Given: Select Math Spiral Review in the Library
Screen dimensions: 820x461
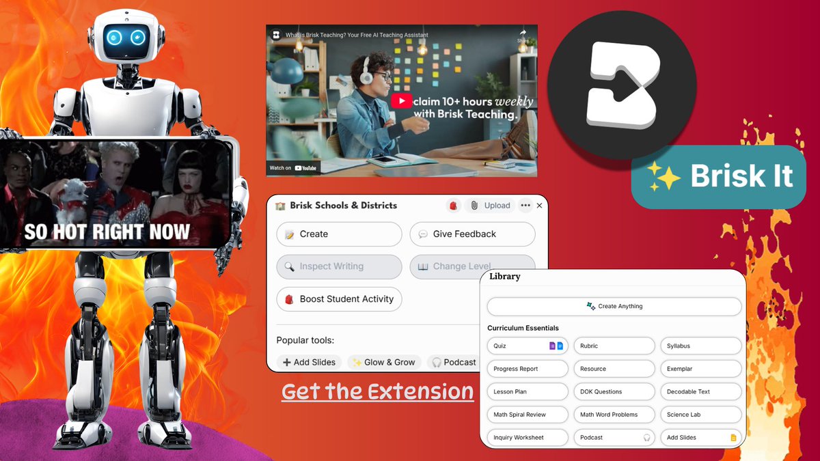Looking at the screenshot, I should [527, 415].
